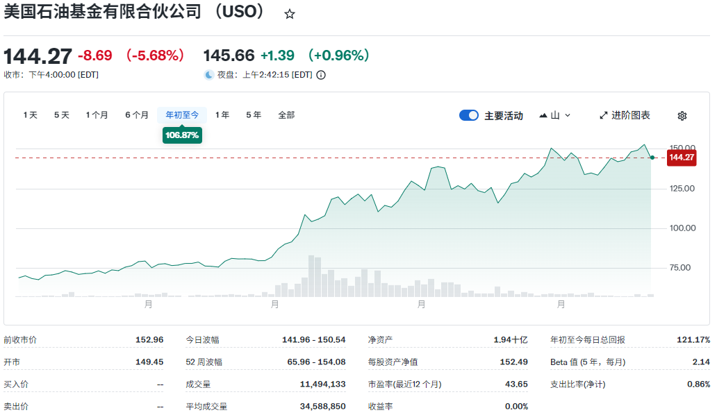This screenshot has height=415, width=717.
Task: Click the 收益率 value 0.00%
Action: click(x=517, y=407)
